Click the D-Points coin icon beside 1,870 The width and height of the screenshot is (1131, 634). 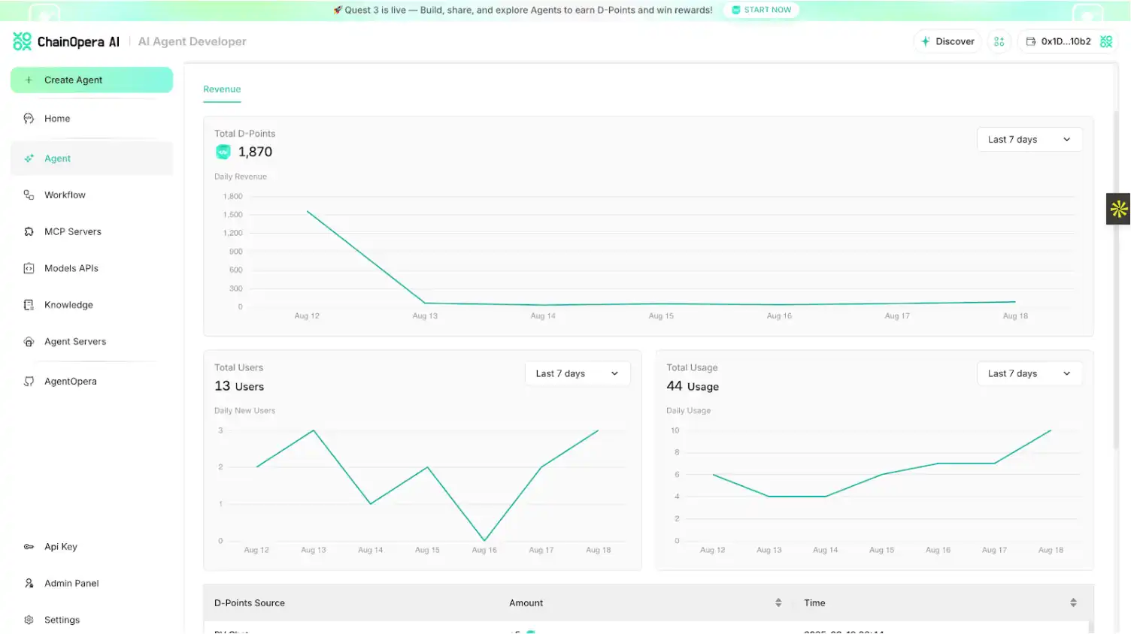223,152
